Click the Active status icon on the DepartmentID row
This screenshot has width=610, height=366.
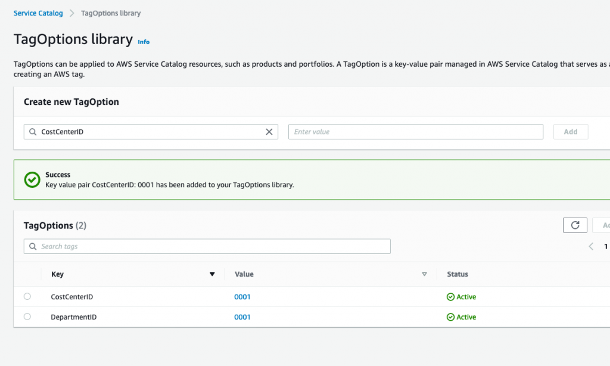click(451, 317)
